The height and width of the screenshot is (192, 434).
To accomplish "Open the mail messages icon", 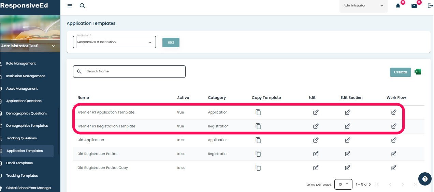I will click(414, 6).
